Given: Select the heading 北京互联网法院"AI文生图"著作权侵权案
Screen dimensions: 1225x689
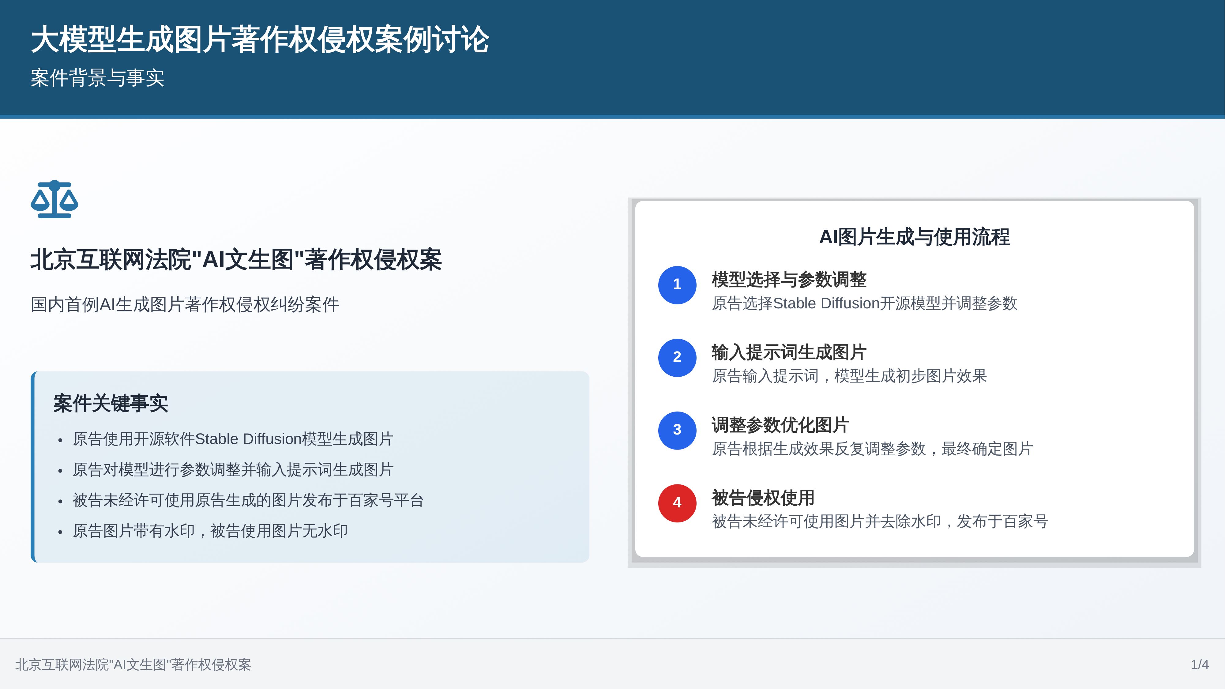Looking at the screenshot, I should point(236,260).
